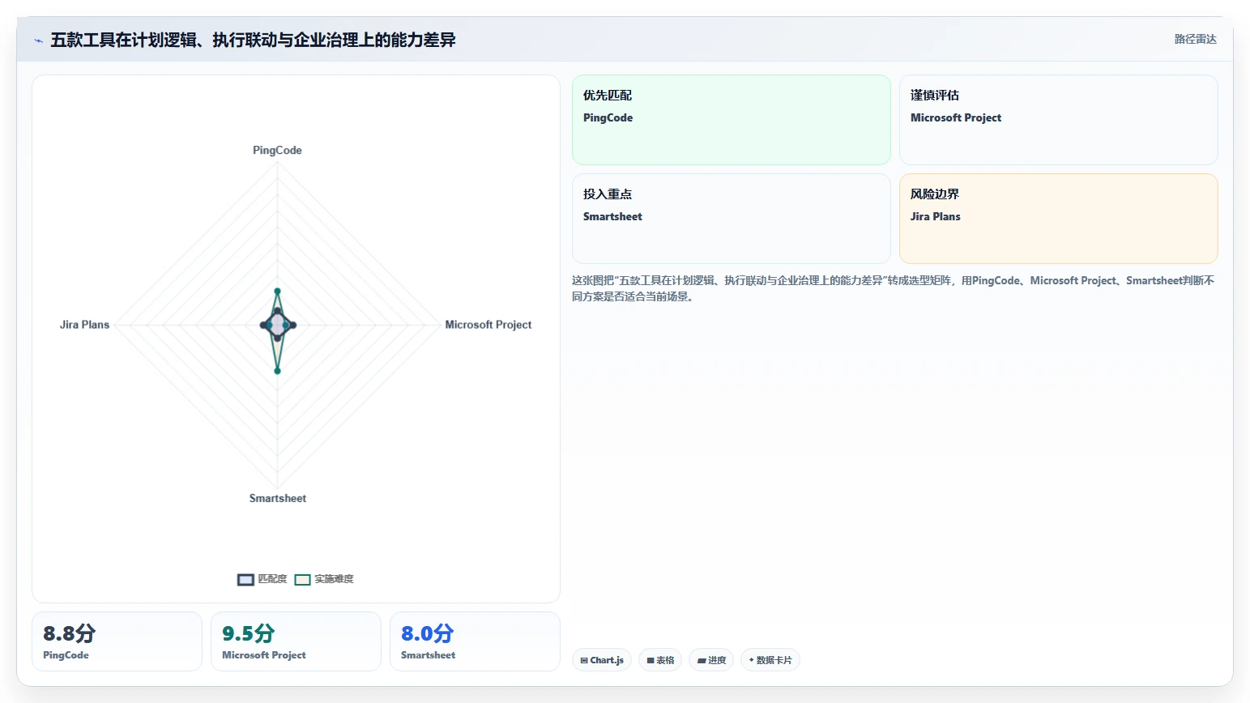
Task: Click the 匹配度 legend color box
Action: pos(245,580)
